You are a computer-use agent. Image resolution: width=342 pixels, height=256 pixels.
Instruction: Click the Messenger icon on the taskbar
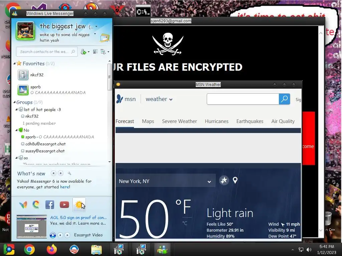click(x=162, y=249)
